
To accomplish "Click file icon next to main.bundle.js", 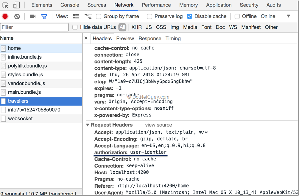I will [x=3, y=92].
